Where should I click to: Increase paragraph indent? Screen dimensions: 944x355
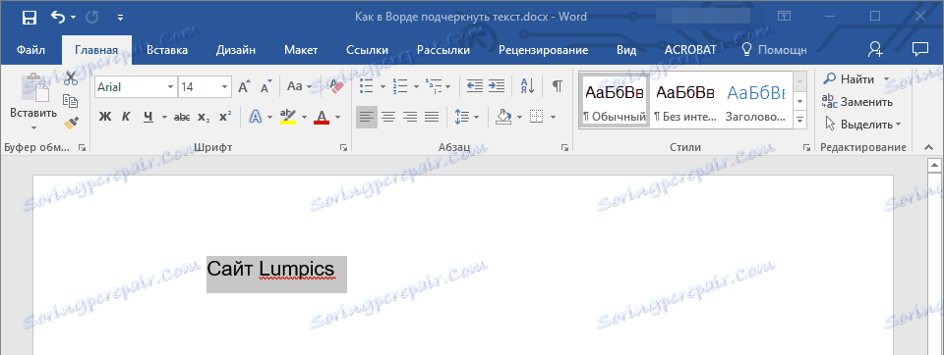coord(496,86)
